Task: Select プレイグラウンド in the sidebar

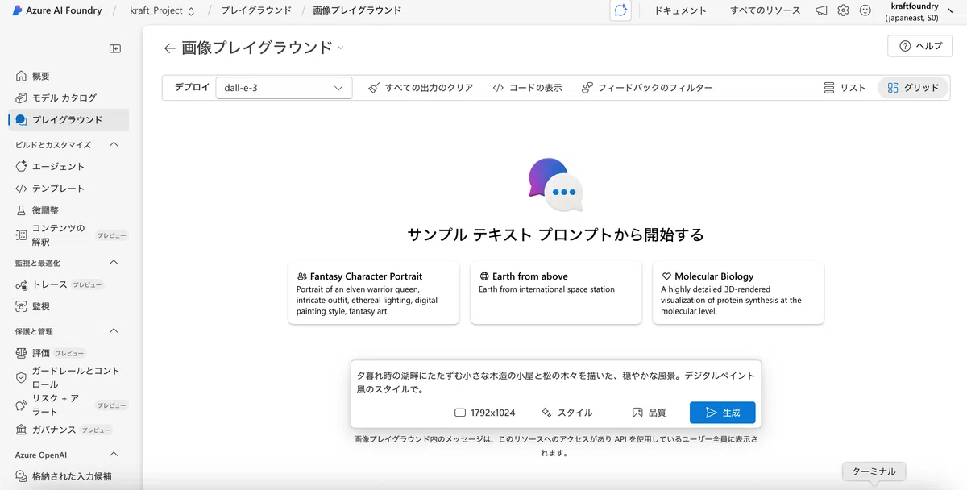Action: click(x=68, y=120)
